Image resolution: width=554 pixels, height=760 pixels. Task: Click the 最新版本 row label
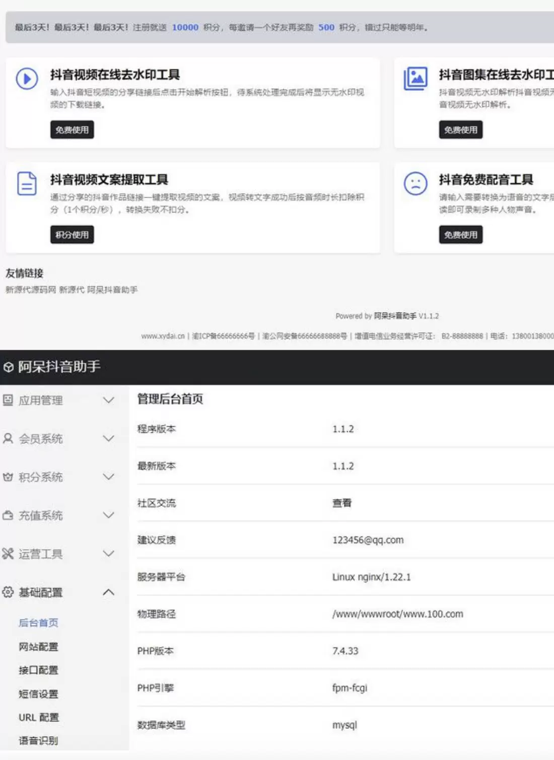pyautogui.click(x=157, y=466)
